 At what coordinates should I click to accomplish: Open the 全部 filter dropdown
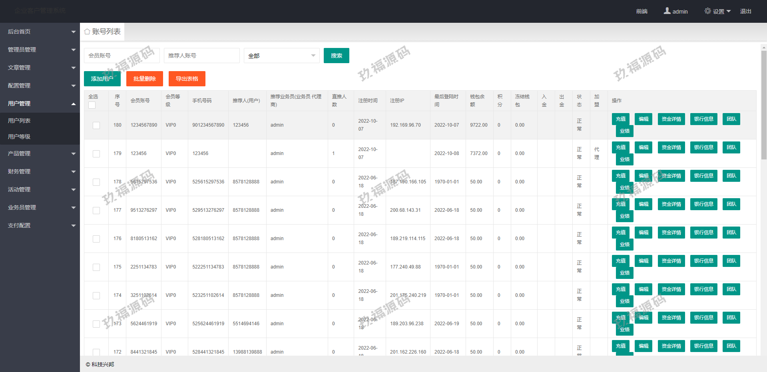coord(281,56)
